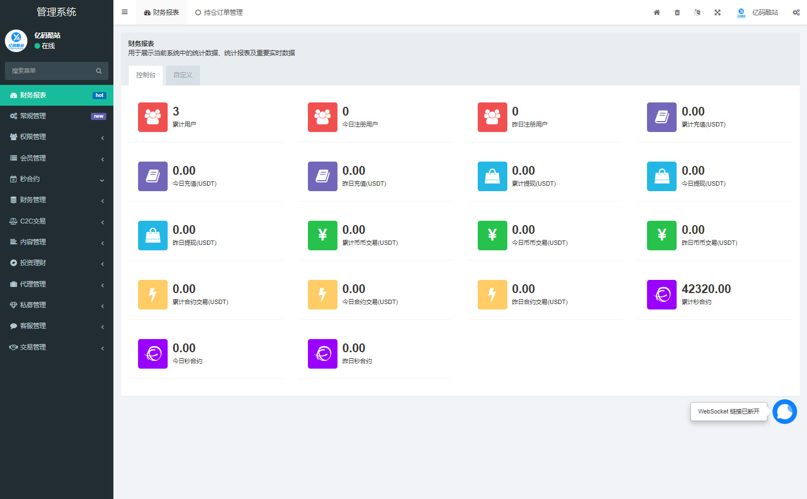
Task: Click the purple 累计秒合约 icon
Action: tap(661, 295)
